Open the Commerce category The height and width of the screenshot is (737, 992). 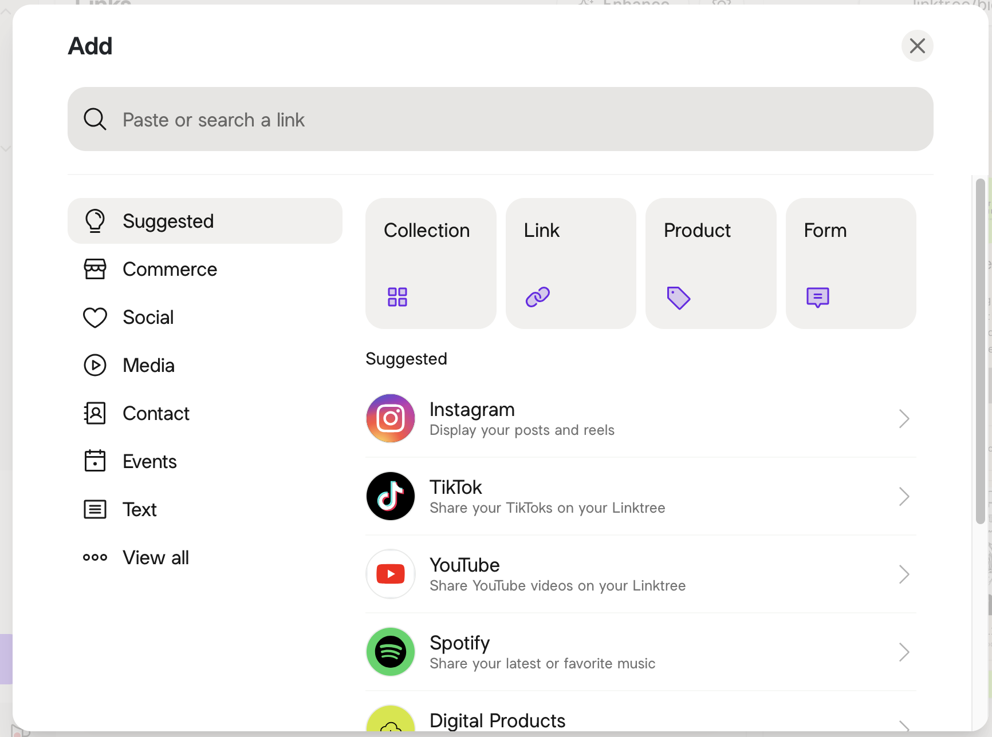[x=170, y=270]
